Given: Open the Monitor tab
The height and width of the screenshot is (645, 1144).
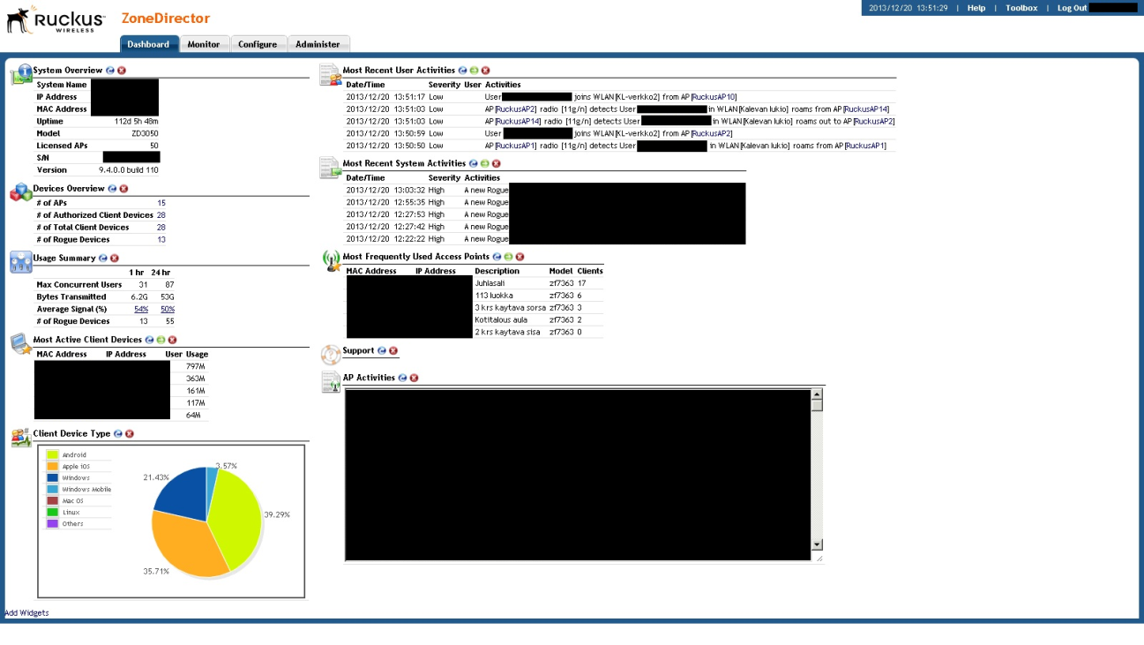Looking at the screenshot, I should 204,44.
